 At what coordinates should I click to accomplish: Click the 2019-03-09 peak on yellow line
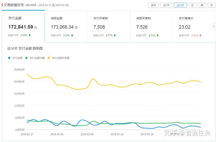tap(93, 79)
